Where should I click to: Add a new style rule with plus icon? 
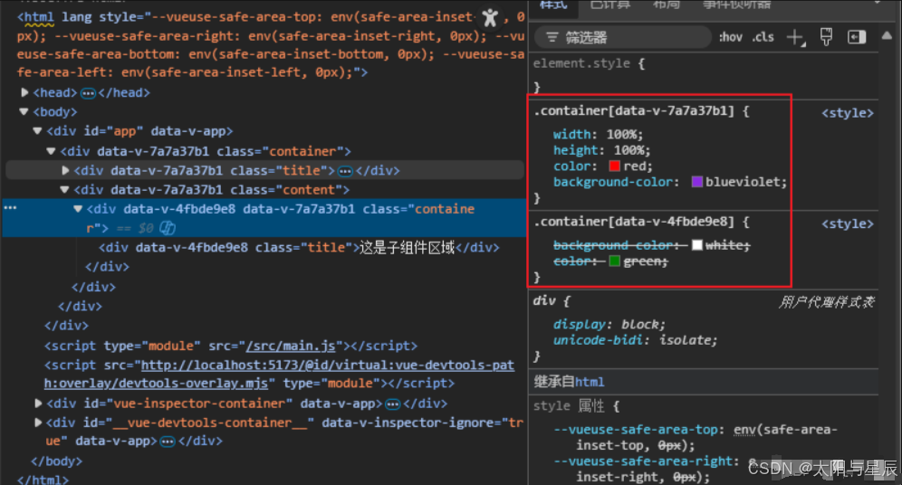[795, 37]
